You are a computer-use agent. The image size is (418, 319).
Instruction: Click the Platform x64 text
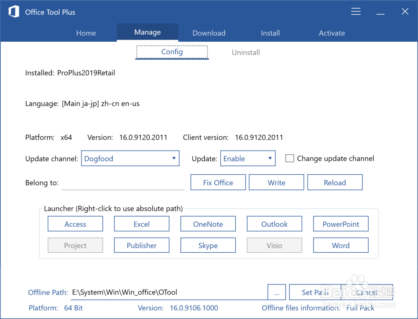(48, 138)
